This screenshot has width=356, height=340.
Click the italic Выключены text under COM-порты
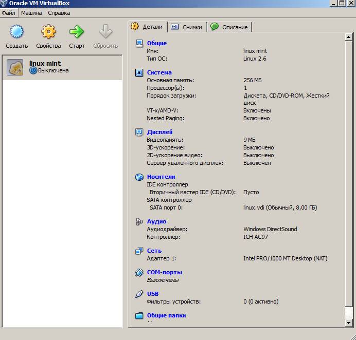coord(163,280)
